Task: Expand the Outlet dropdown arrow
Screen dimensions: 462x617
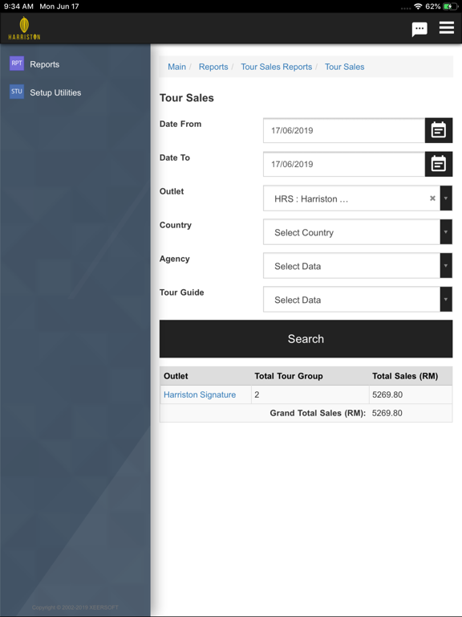Action: (x=446, y=198)
